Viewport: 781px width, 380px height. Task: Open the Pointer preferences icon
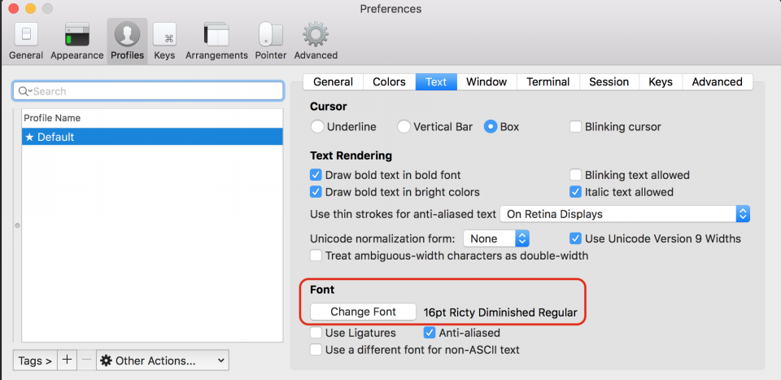pyautogui.click(x=270, y=35)
